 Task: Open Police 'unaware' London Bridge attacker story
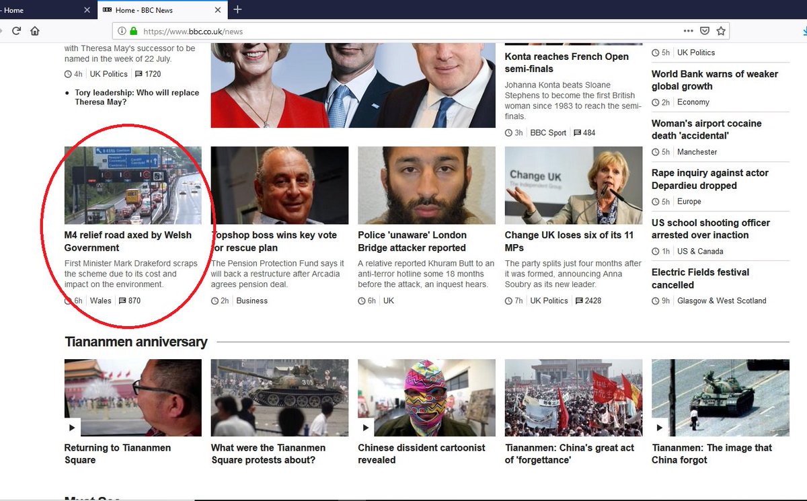point(412,241)
